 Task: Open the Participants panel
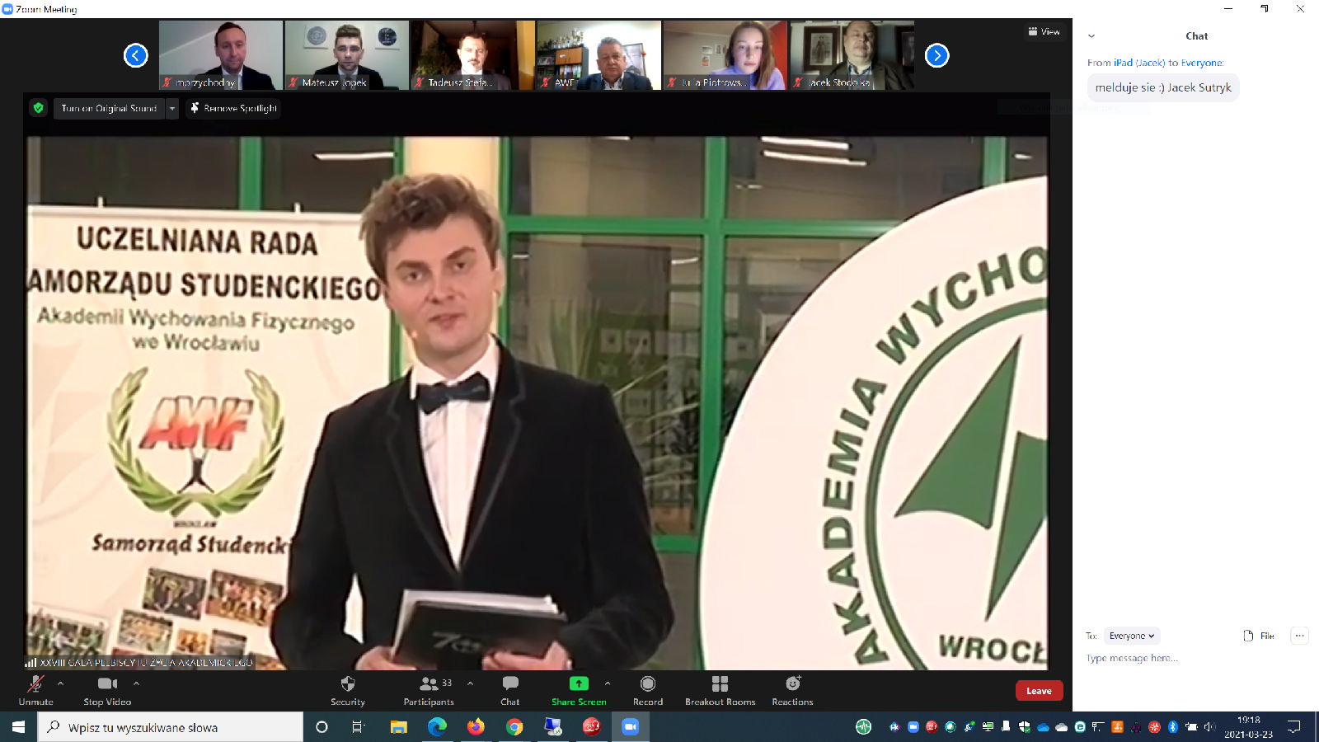(429, 690)
